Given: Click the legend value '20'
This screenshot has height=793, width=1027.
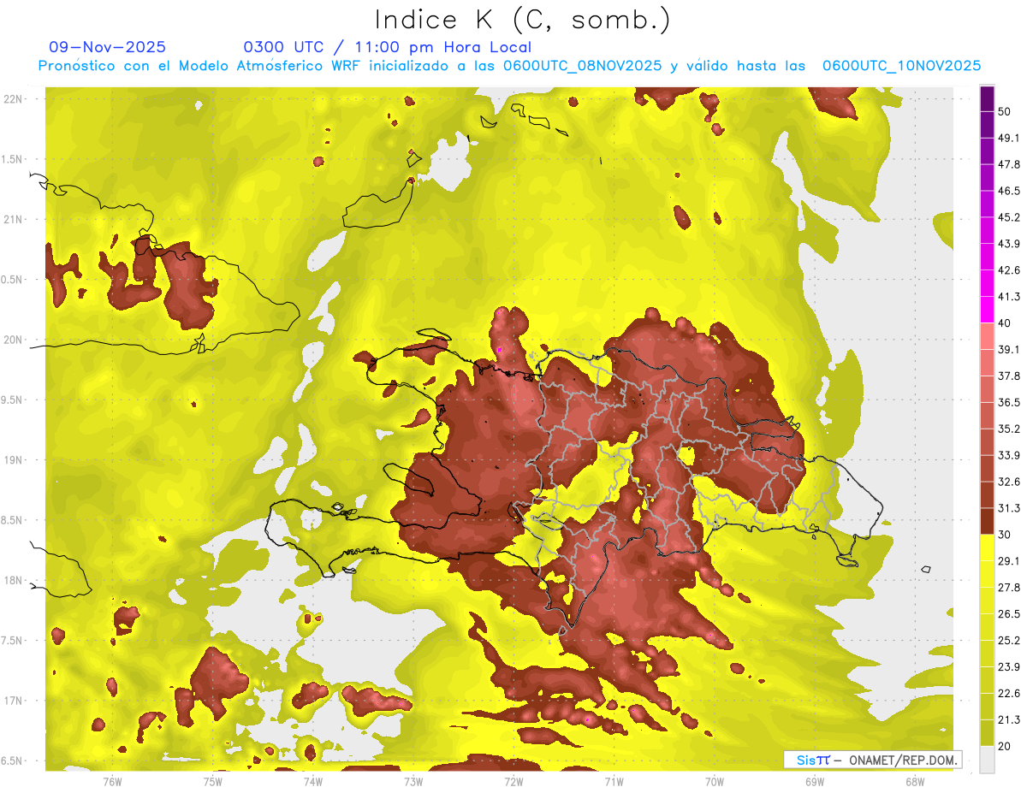Looking at the screenshot, I should pyautogui.click(x=1005, y=746).
